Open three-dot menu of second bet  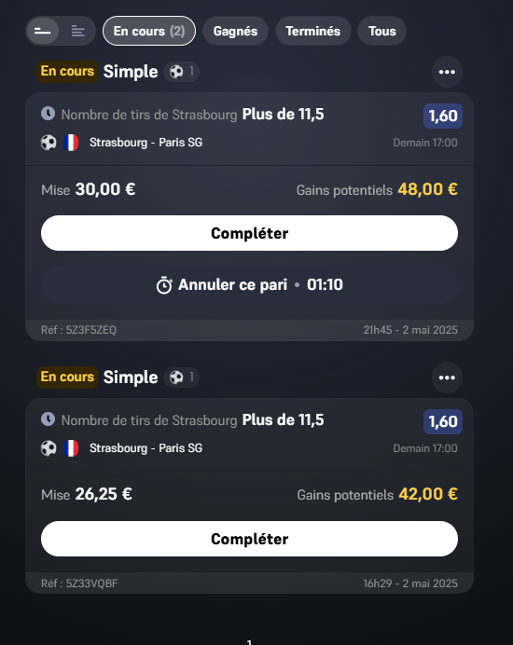(447, 377)
